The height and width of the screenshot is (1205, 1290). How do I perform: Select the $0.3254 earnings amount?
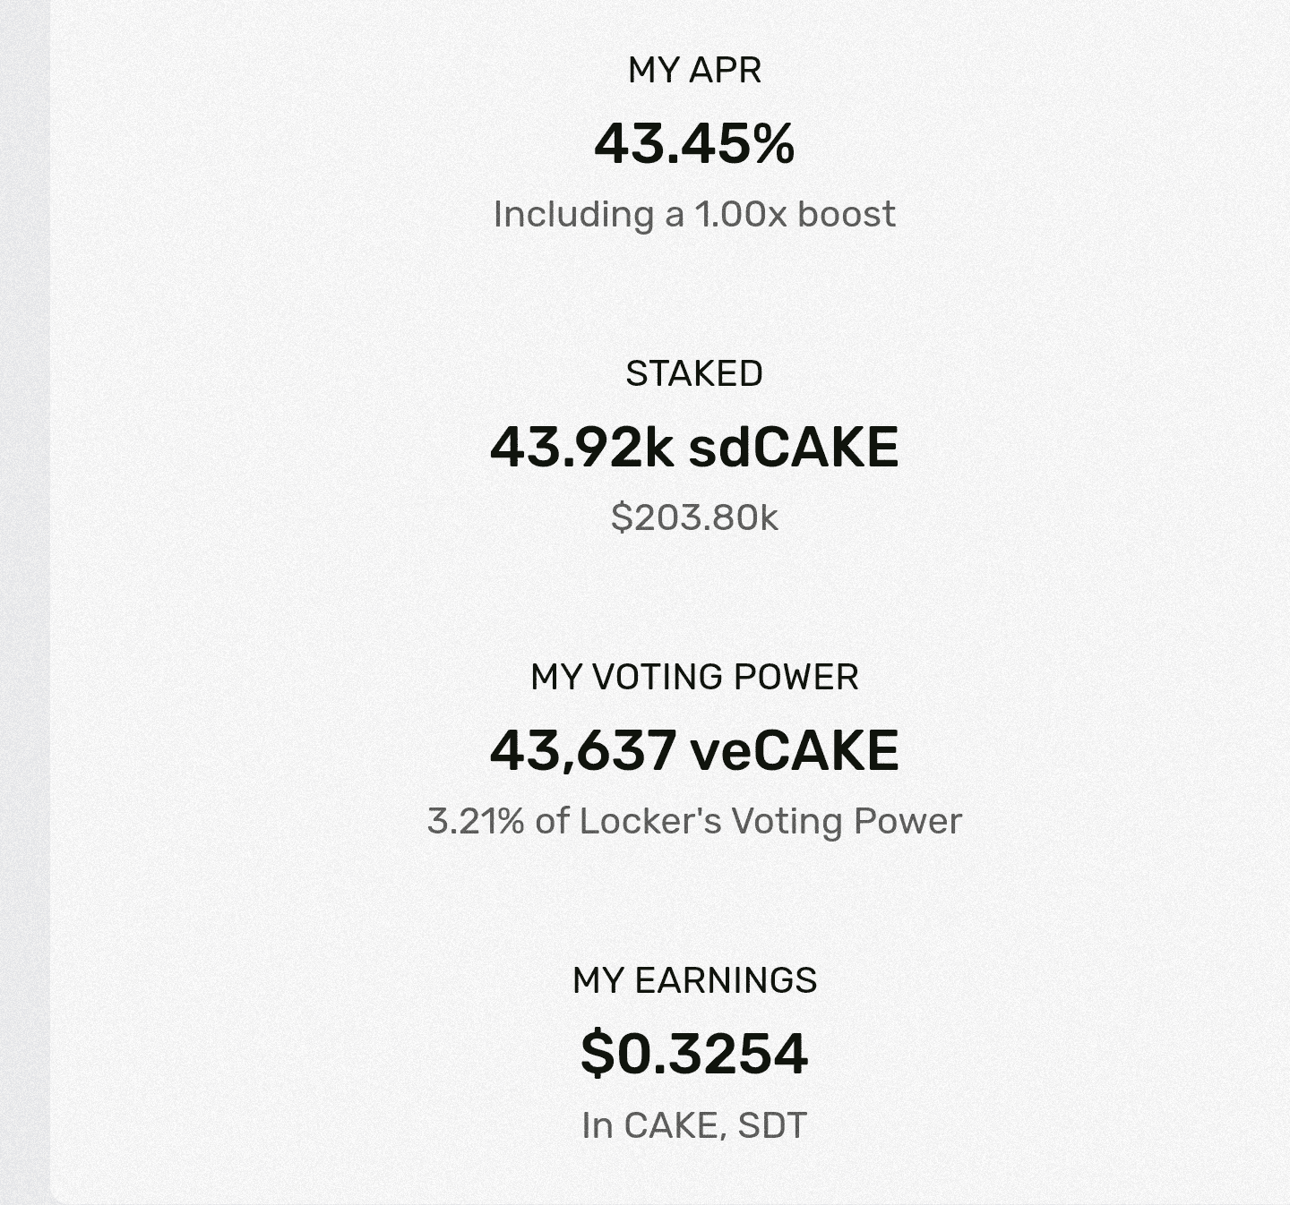pos(694,1053)
